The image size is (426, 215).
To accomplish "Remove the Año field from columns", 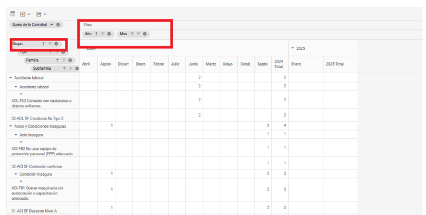I will [109, 34].
